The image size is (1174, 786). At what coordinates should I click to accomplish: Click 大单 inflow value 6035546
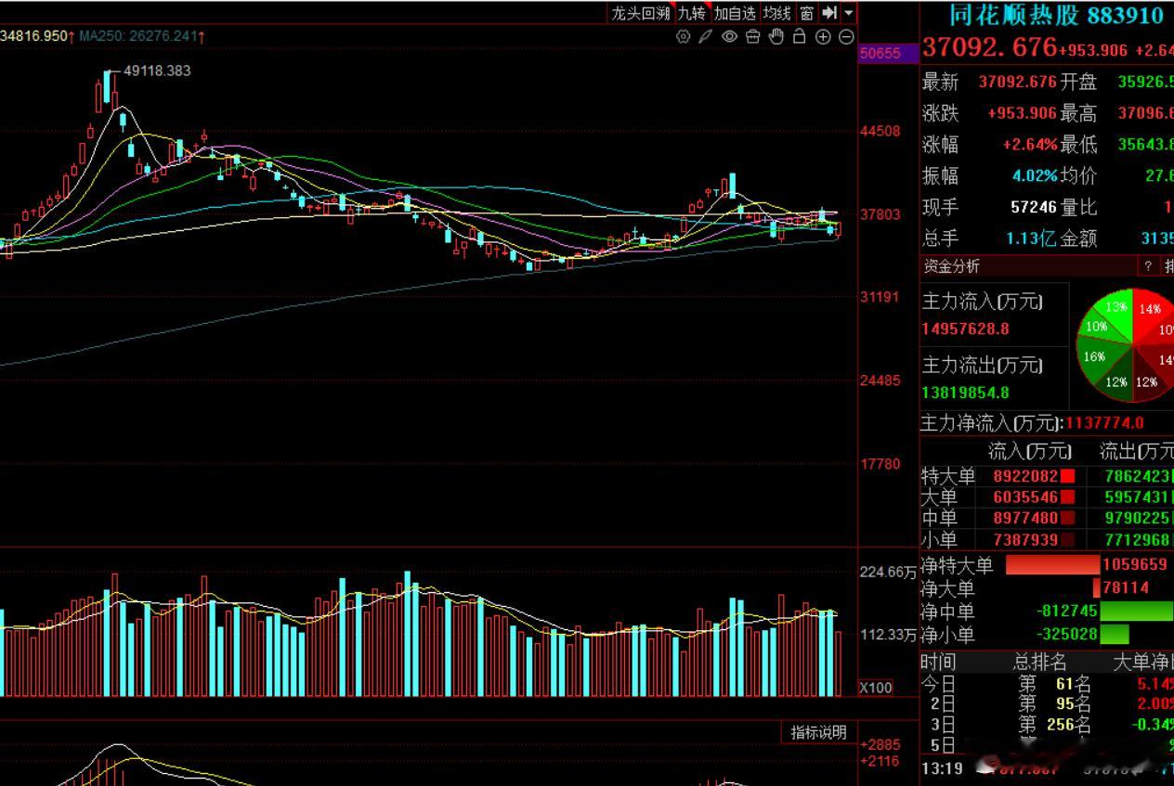pyautogui.click(x=1025, y=496)
